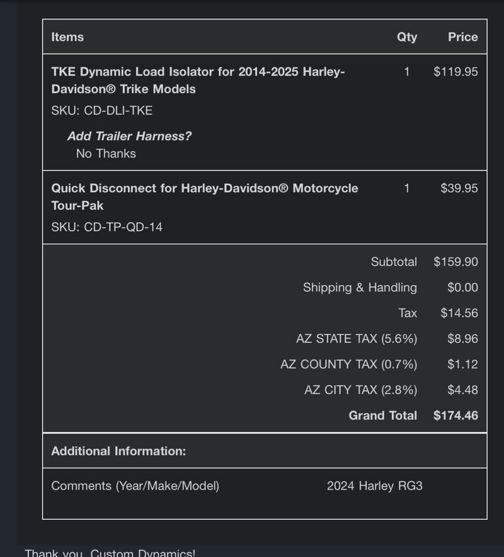
Task: Click the AZ CITY TAX (2.8%) line
Action: point(360,390)
